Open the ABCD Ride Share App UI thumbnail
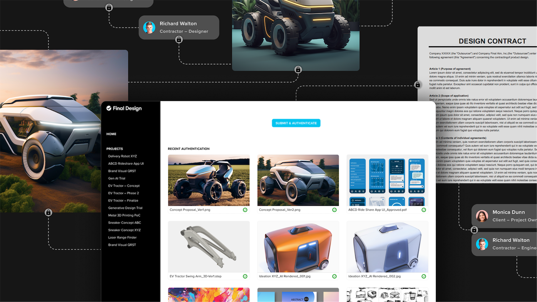537x302 pixels. (x=387, y=180)
